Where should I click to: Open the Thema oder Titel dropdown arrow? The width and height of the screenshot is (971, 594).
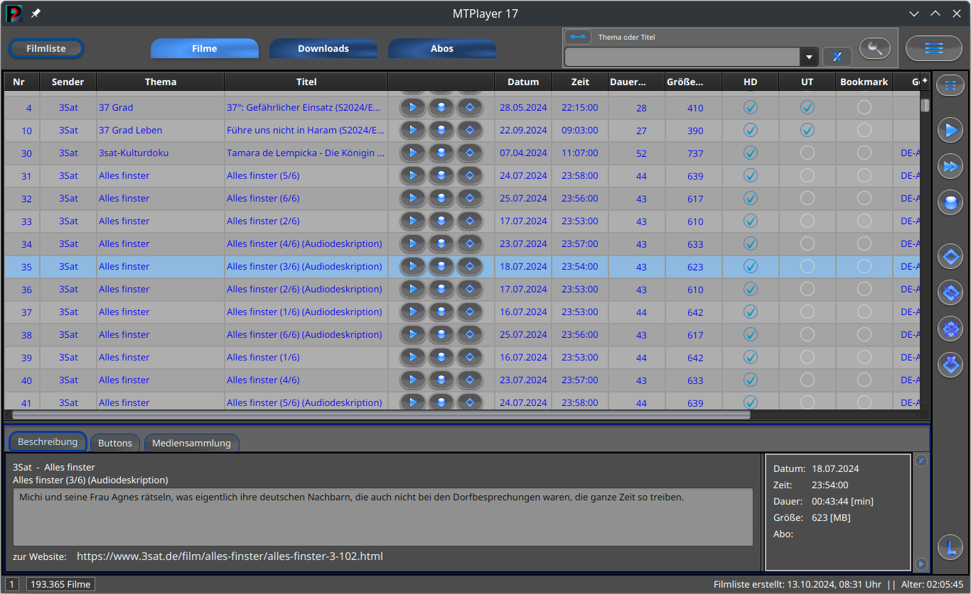[809, 57]
